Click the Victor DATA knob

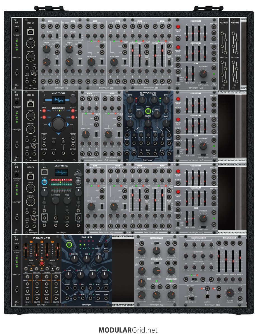pos(73,100)
